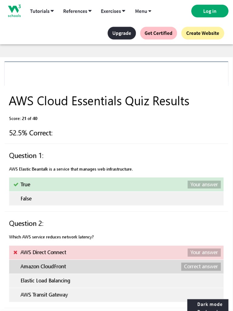Expand the Exercises menu
The height and width of the screenshot is (311, 233).
click(x=113, y=11)
